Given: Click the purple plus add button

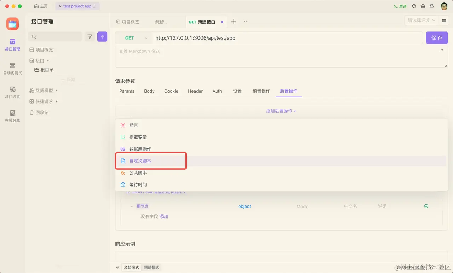Looking at the screenshot, I should click(x=102, y=36).
